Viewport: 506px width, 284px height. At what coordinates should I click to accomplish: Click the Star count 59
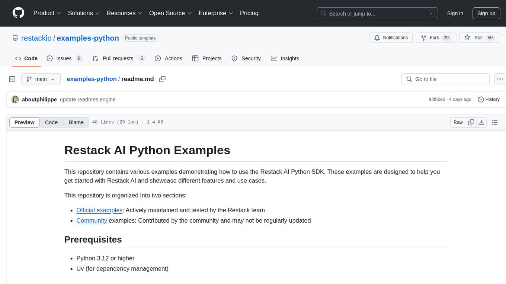490,38
